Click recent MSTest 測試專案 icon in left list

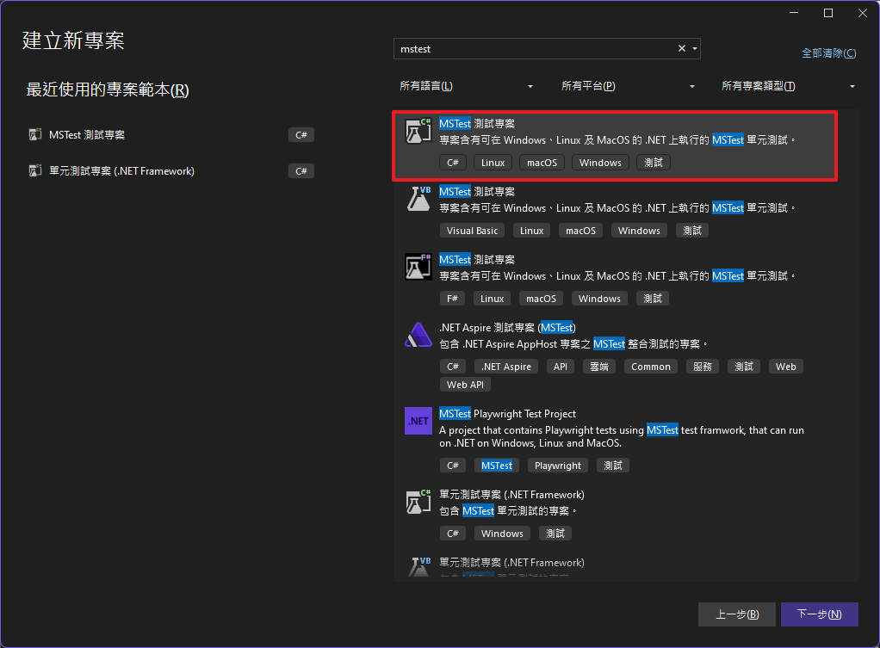[x=35, y=134]
